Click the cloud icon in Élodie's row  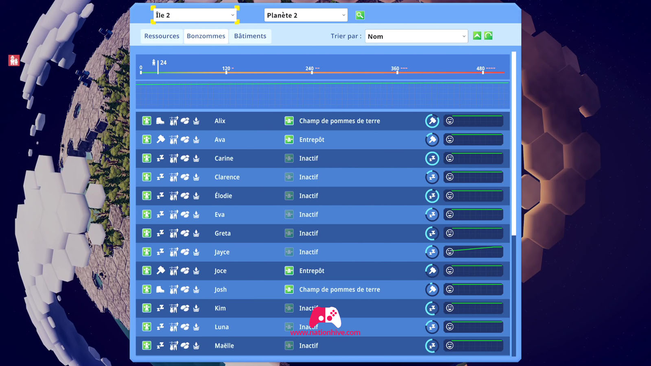tap(185, 196)
